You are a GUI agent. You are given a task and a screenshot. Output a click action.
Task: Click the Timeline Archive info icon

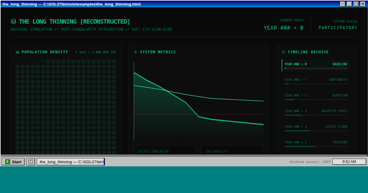tap(283, 52)
